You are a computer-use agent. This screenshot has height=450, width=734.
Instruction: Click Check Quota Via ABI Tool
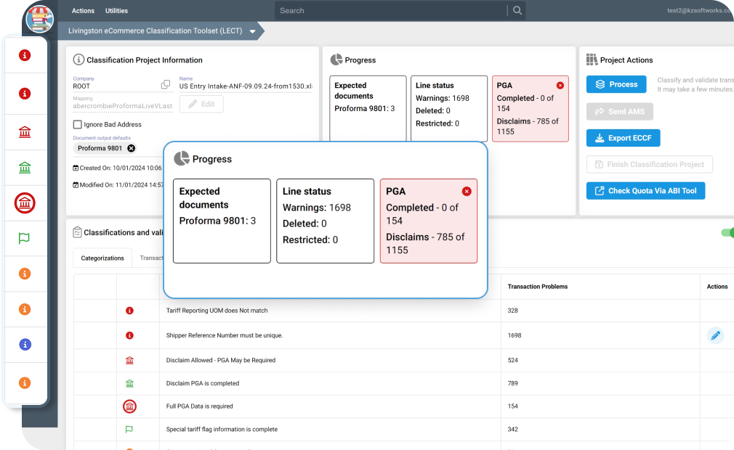click(x=645, y=191)
